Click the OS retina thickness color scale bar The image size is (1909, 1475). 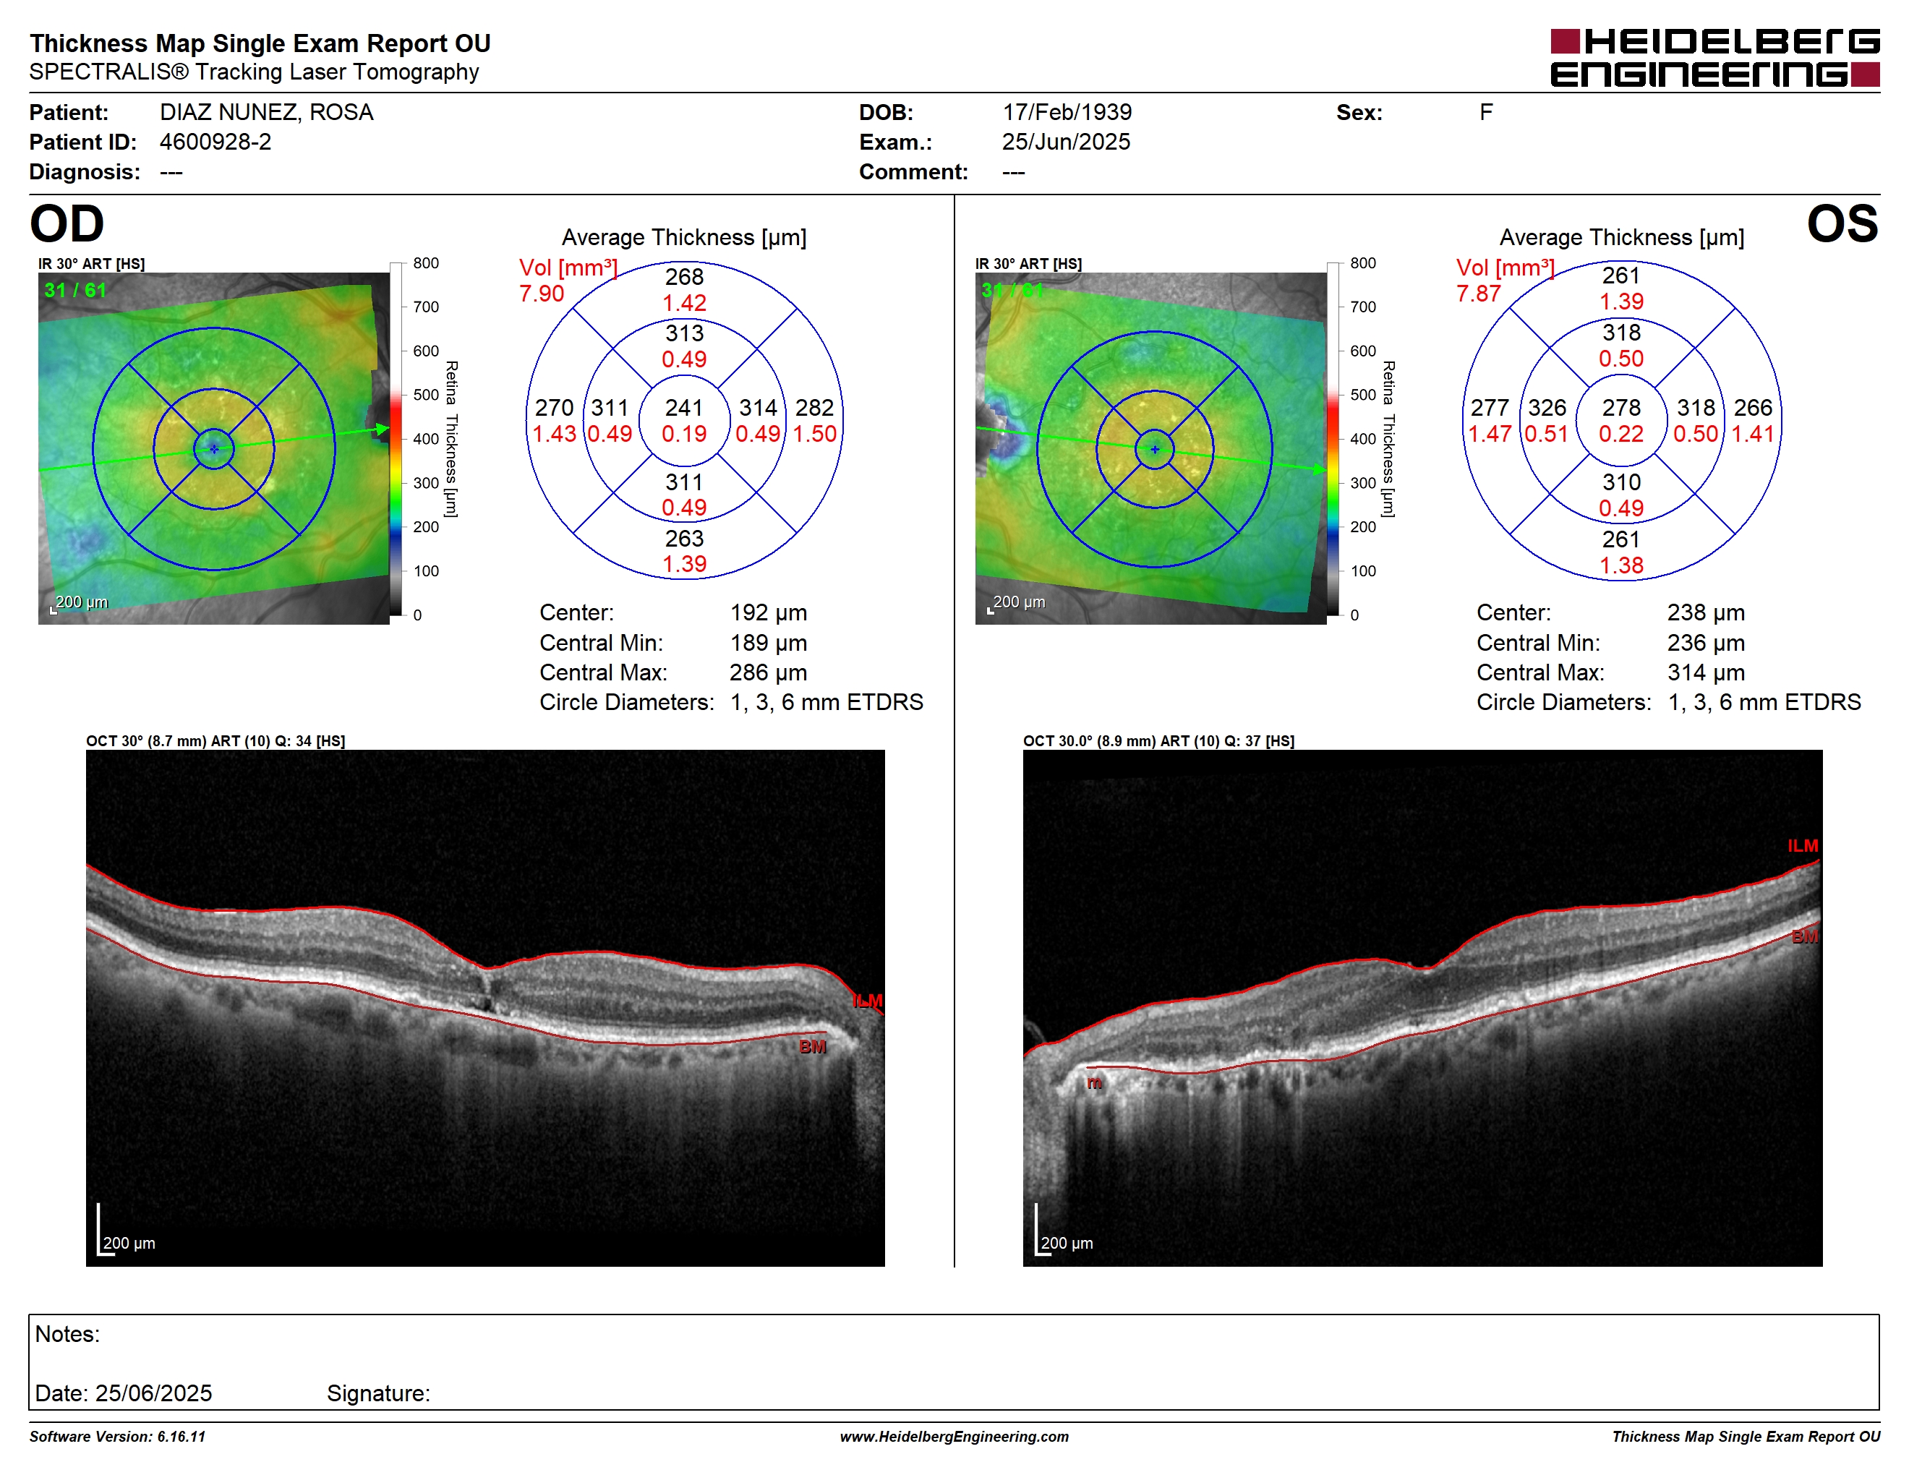pyautogui.click(x=1333, y=439)
